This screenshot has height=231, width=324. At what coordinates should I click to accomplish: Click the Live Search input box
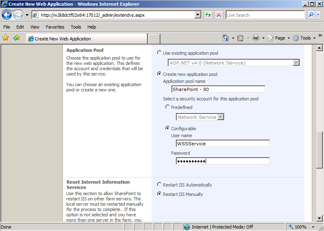click(x=265, y=15)
